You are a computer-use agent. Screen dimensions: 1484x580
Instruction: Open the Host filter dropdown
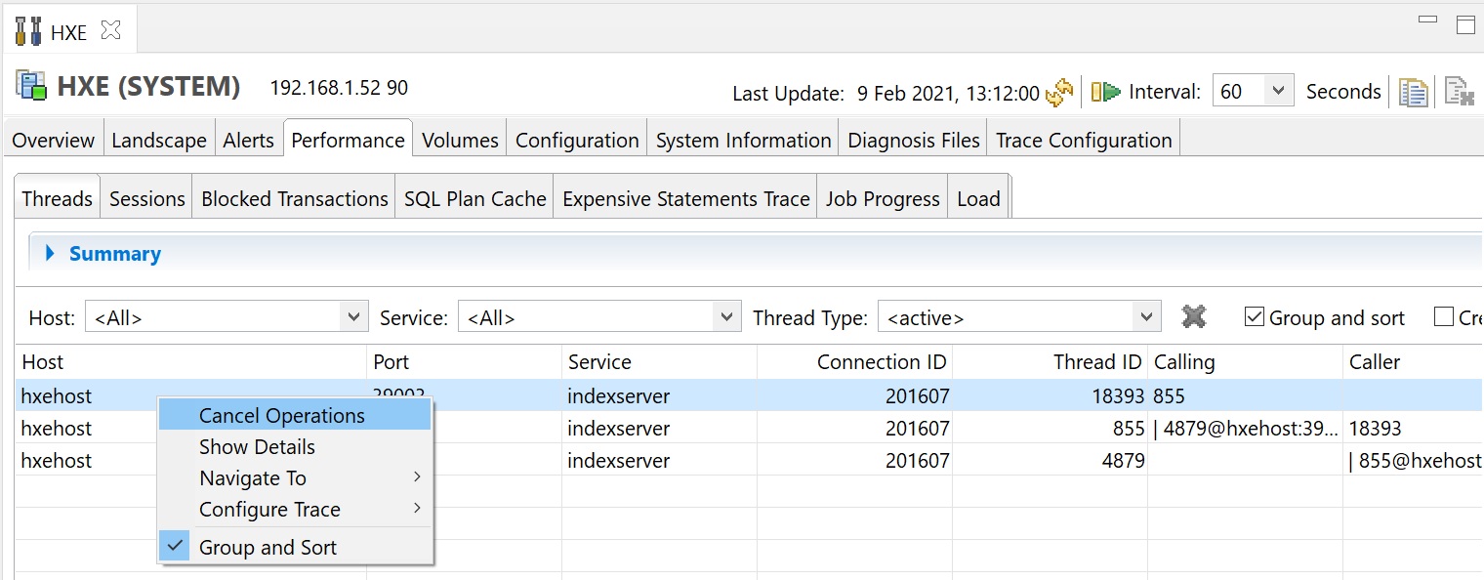(x=352, y=317)
